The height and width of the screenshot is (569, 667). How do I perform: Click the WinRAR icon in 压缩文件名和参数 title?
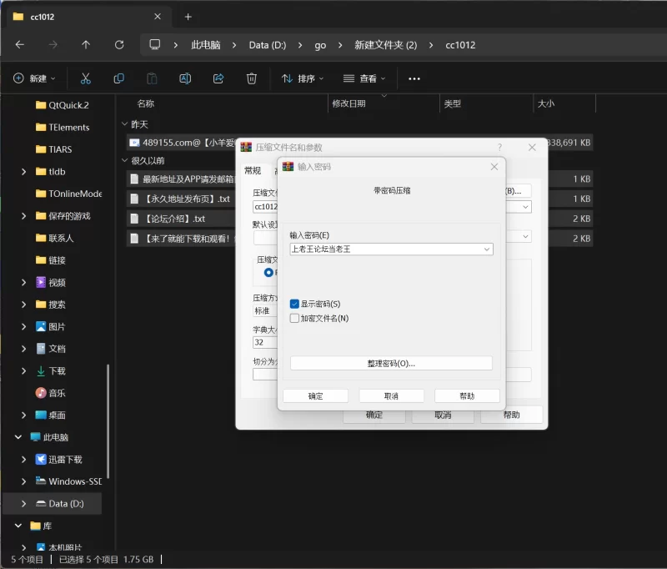click(x=246, y=147)
